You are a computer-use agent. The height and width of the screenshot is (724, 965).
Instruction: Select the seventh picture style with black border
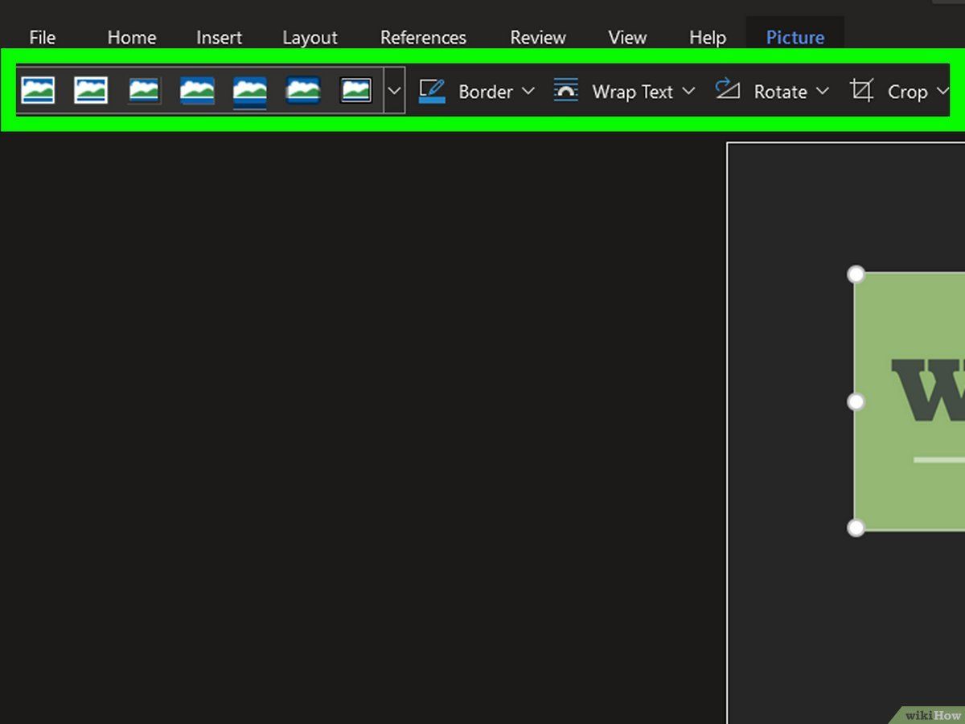pyautogui.click(x=356, y=90)
